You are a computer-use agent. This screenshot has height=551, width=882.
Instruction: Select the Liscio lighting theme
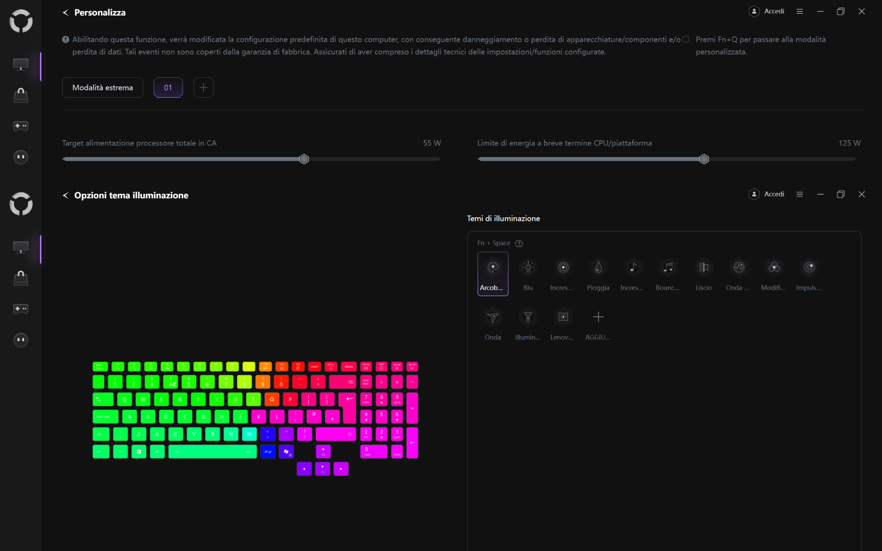[703, 274]
